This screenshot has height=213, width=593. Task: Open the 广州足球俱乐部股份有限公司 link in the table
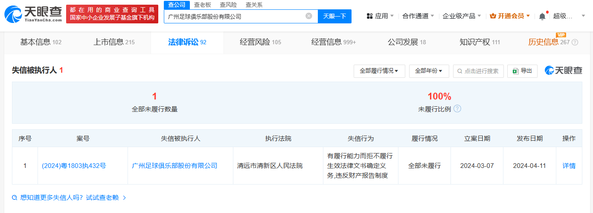tap(174, 166)
